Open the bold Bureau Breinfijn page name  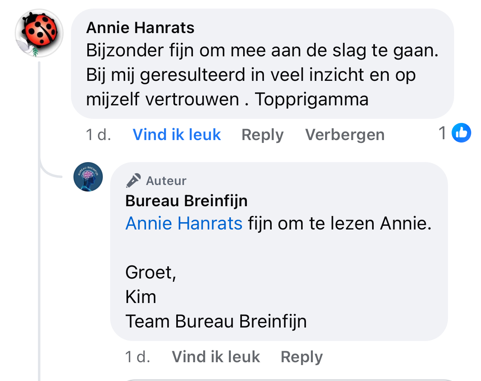[x=186, y=201]
